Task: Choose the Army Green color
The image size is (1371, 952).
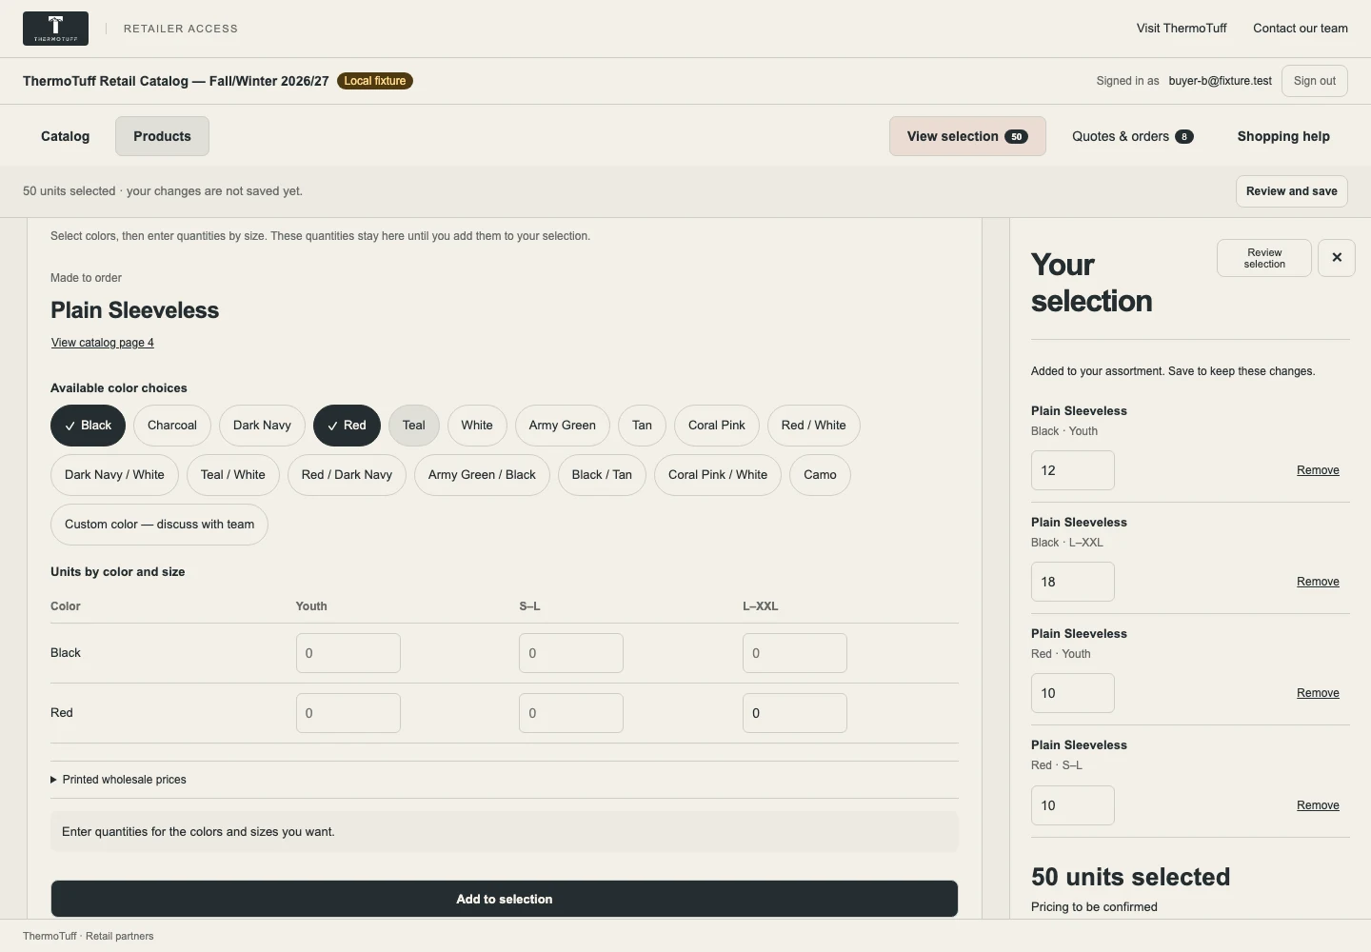Action: (x=563, y=426)
